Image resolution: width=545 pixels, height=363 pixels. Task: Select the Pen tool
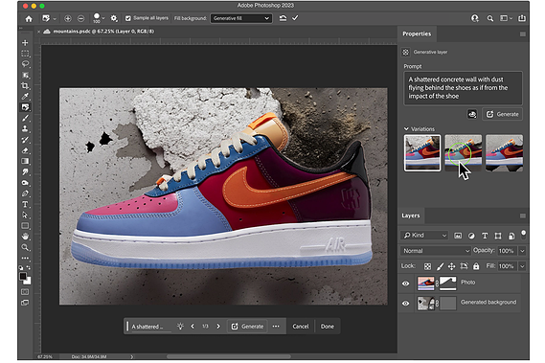(x=25, y=193)
